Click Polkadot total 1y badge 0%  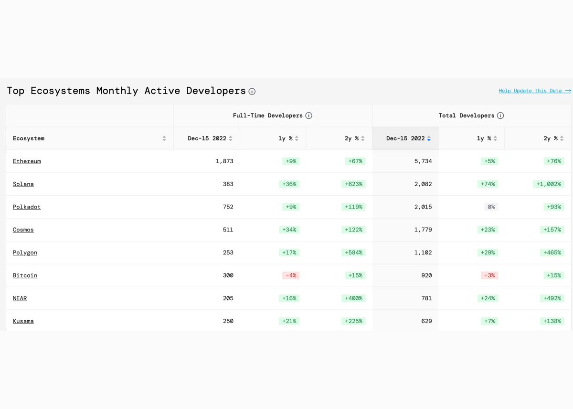tap(491, 207)
